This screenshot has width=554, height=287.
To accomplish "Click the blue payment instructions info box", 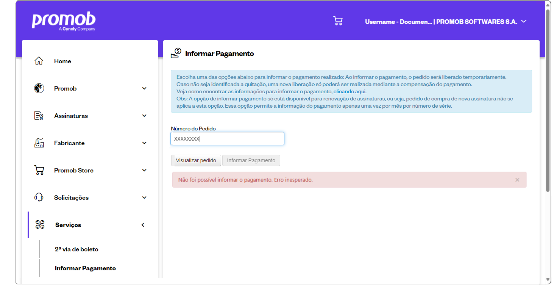I will 351,91.
